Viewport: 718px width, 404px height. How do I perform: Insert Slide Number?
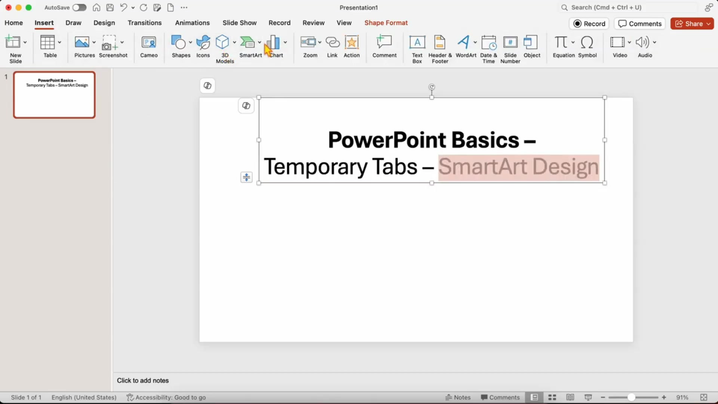tap(510, 49)
